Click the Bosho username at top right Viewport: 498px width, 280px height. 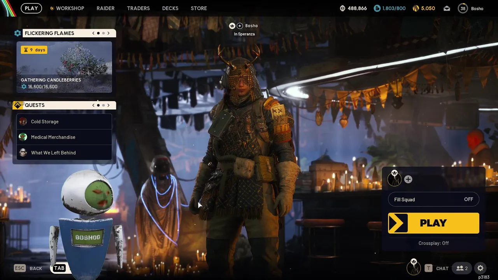(x=477, y=9)
